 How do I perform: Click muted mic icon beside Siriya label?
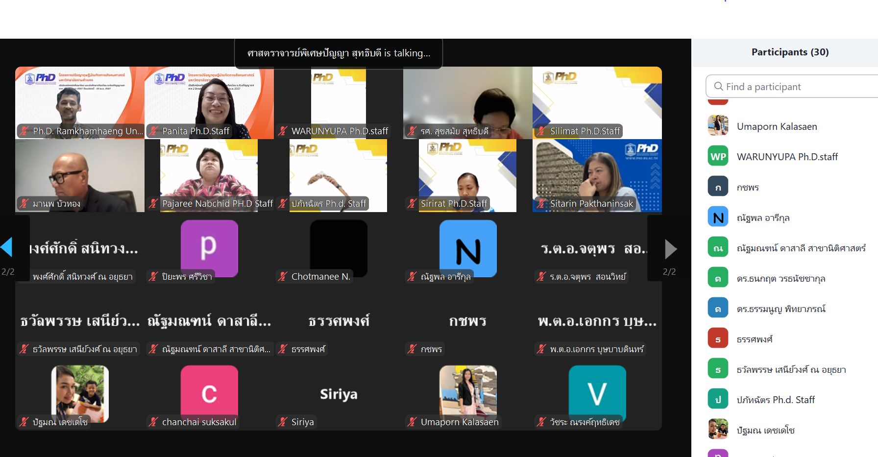(x=283, y=422)
